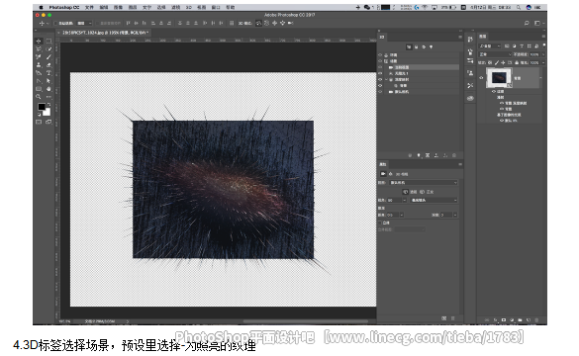Enable the Auto-Select checkbox in options bar
Viewport: 579px width, 356px height.
(55, 23)
